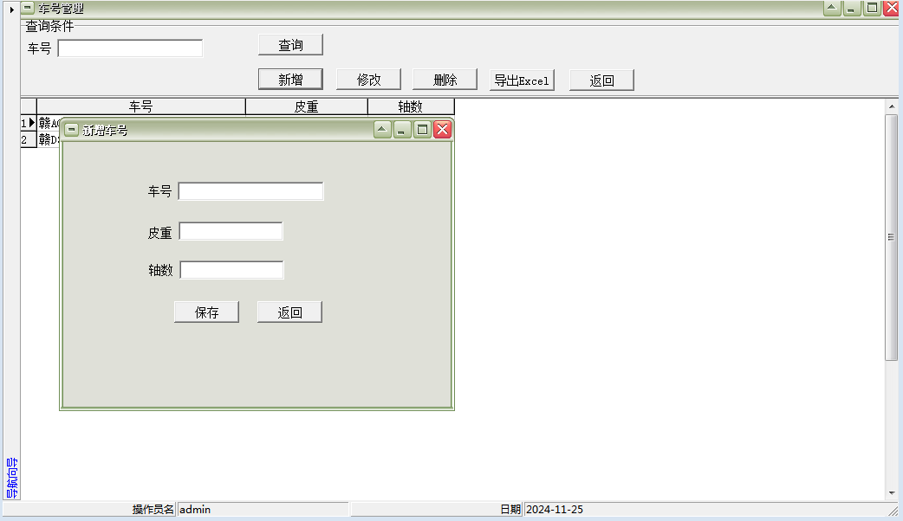Click 保存 in the 新增车号 dialog
Viewport: 903px width, 521px height.
tap(206, 312)
